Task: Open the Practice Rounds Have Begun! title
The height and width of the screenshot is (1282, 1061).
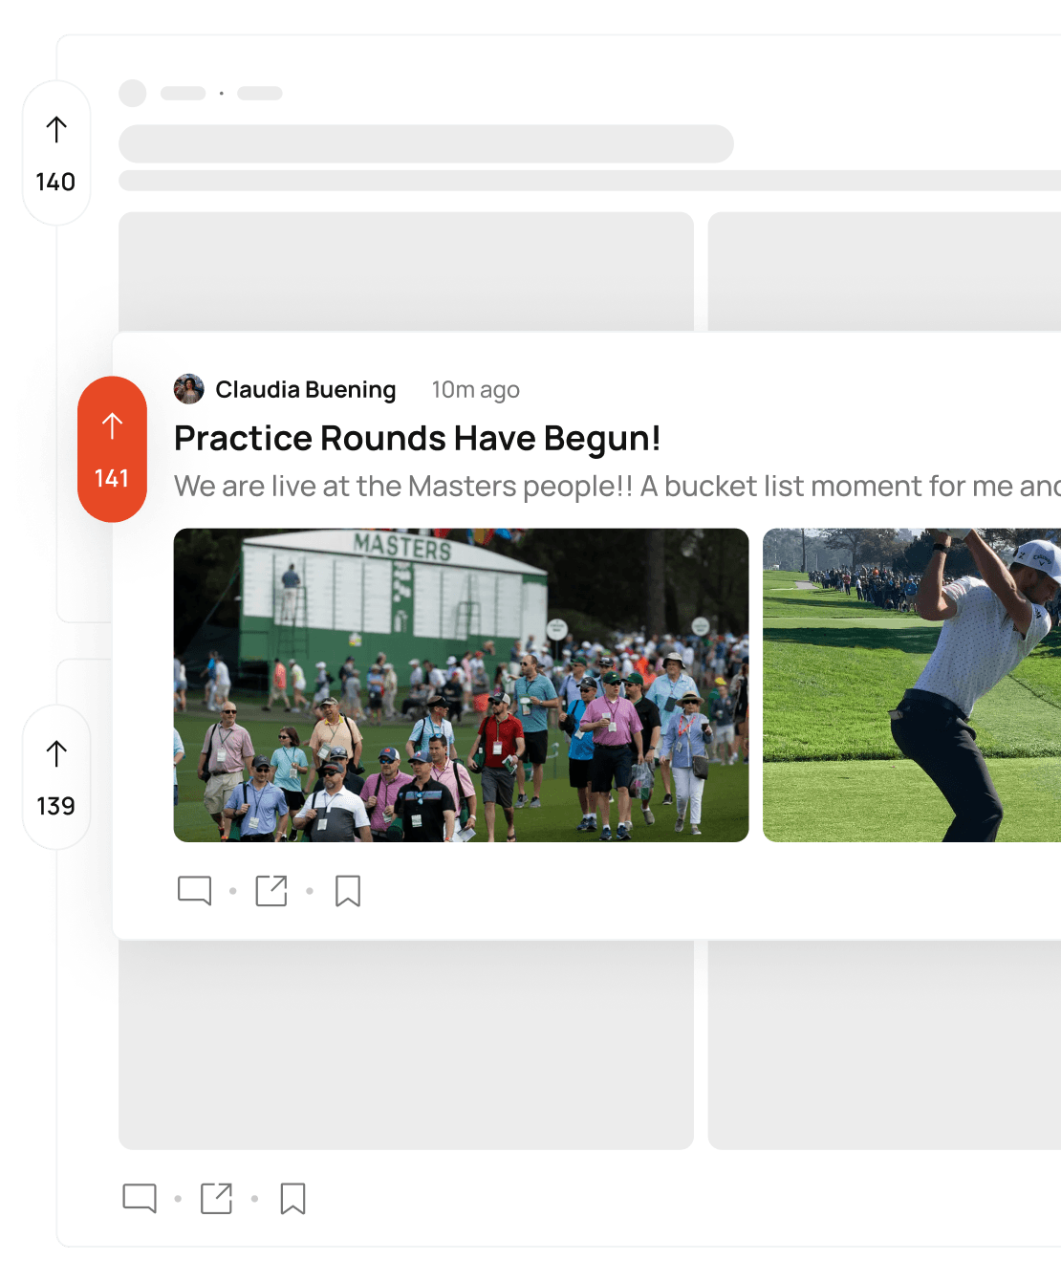Action: [418, 438]
